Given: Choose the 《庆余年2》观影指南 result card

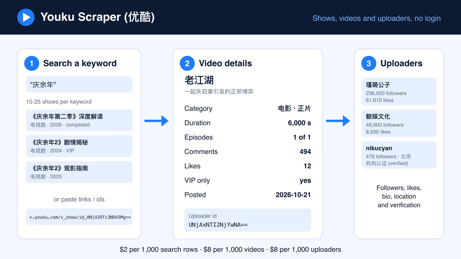Looking at the screenshot, I should pyautogui.click(x=79, y=172).
